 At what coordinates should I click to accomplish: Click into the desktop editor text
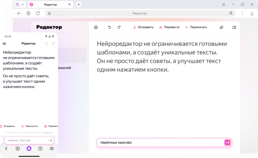point(162,57)
